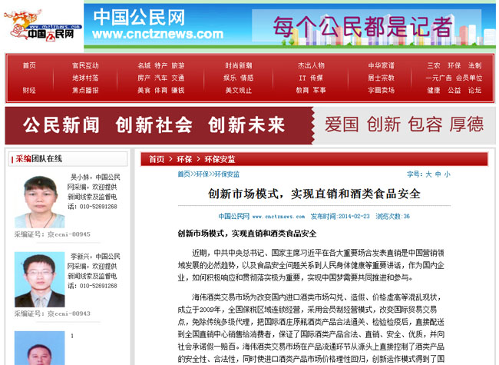Open 首页 in the top navigation menu
This screenshot has width=499, height=365.
pos(29,65)
